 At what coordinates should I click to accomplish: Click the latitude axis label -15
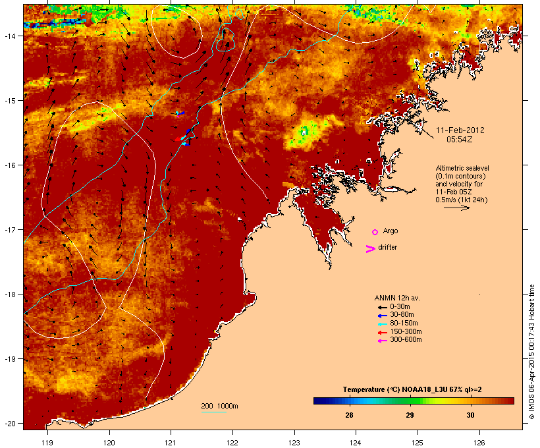pos(9,101)
